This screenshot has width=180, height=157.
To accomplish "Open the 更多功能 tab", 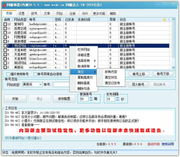I will tap(99, 13).
